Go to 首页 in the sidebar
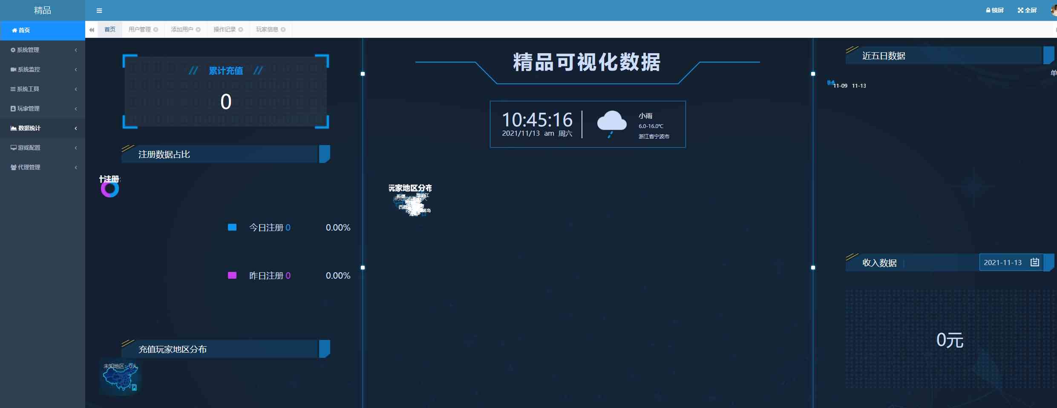Screen dimensions: 1057x408 tap(42, 30)
